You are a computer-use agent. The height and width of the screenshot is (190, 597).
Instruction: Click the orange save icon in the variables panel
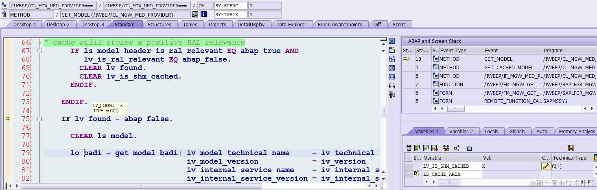pos(571,148)
